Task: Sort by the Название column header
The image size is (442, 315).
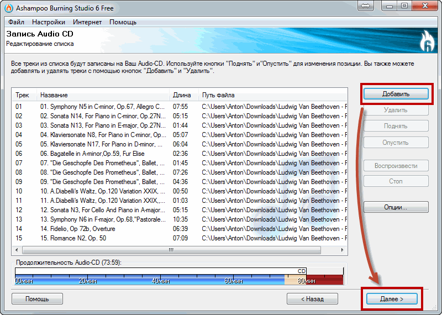Action: pyautogui.click(x=103, y=95)
